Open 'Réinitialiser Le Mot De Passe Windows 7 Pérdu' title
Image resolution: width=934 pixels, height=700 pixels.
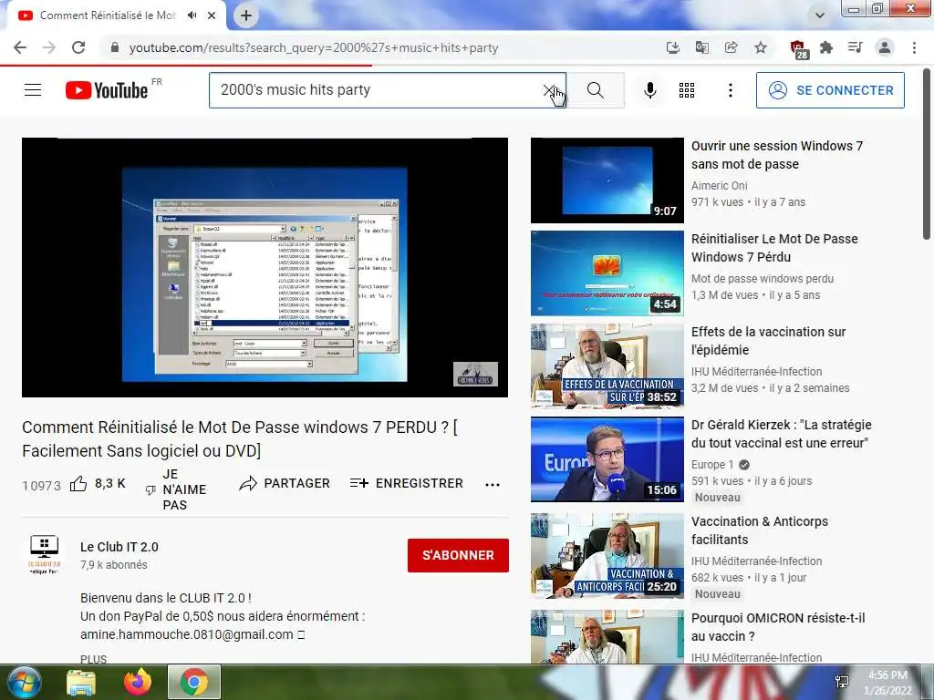click(774, 248)
